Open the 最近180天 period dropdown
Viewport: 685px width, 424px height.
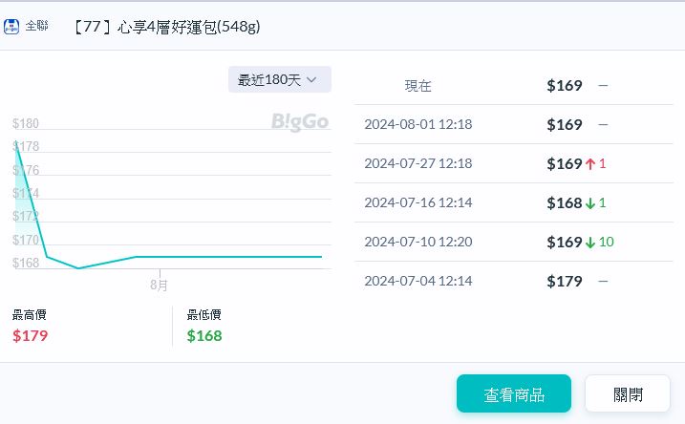coord(279,79)
